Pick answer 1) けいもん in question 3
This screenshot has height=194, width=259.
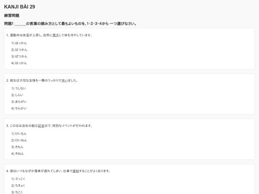(19, 134)
